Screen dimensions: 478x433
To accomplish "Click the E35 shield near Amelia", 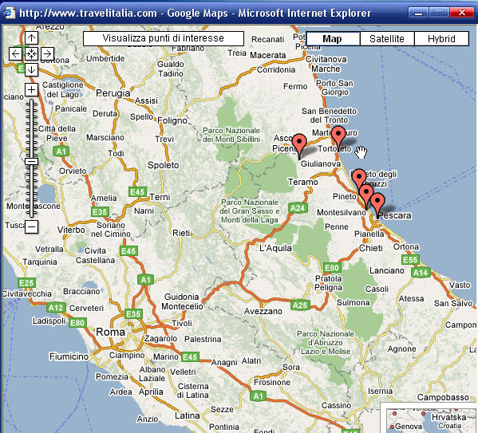I will [x=100, y=212].
